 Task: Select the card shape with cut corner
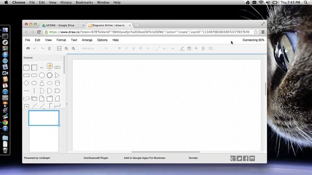point(58,98)
